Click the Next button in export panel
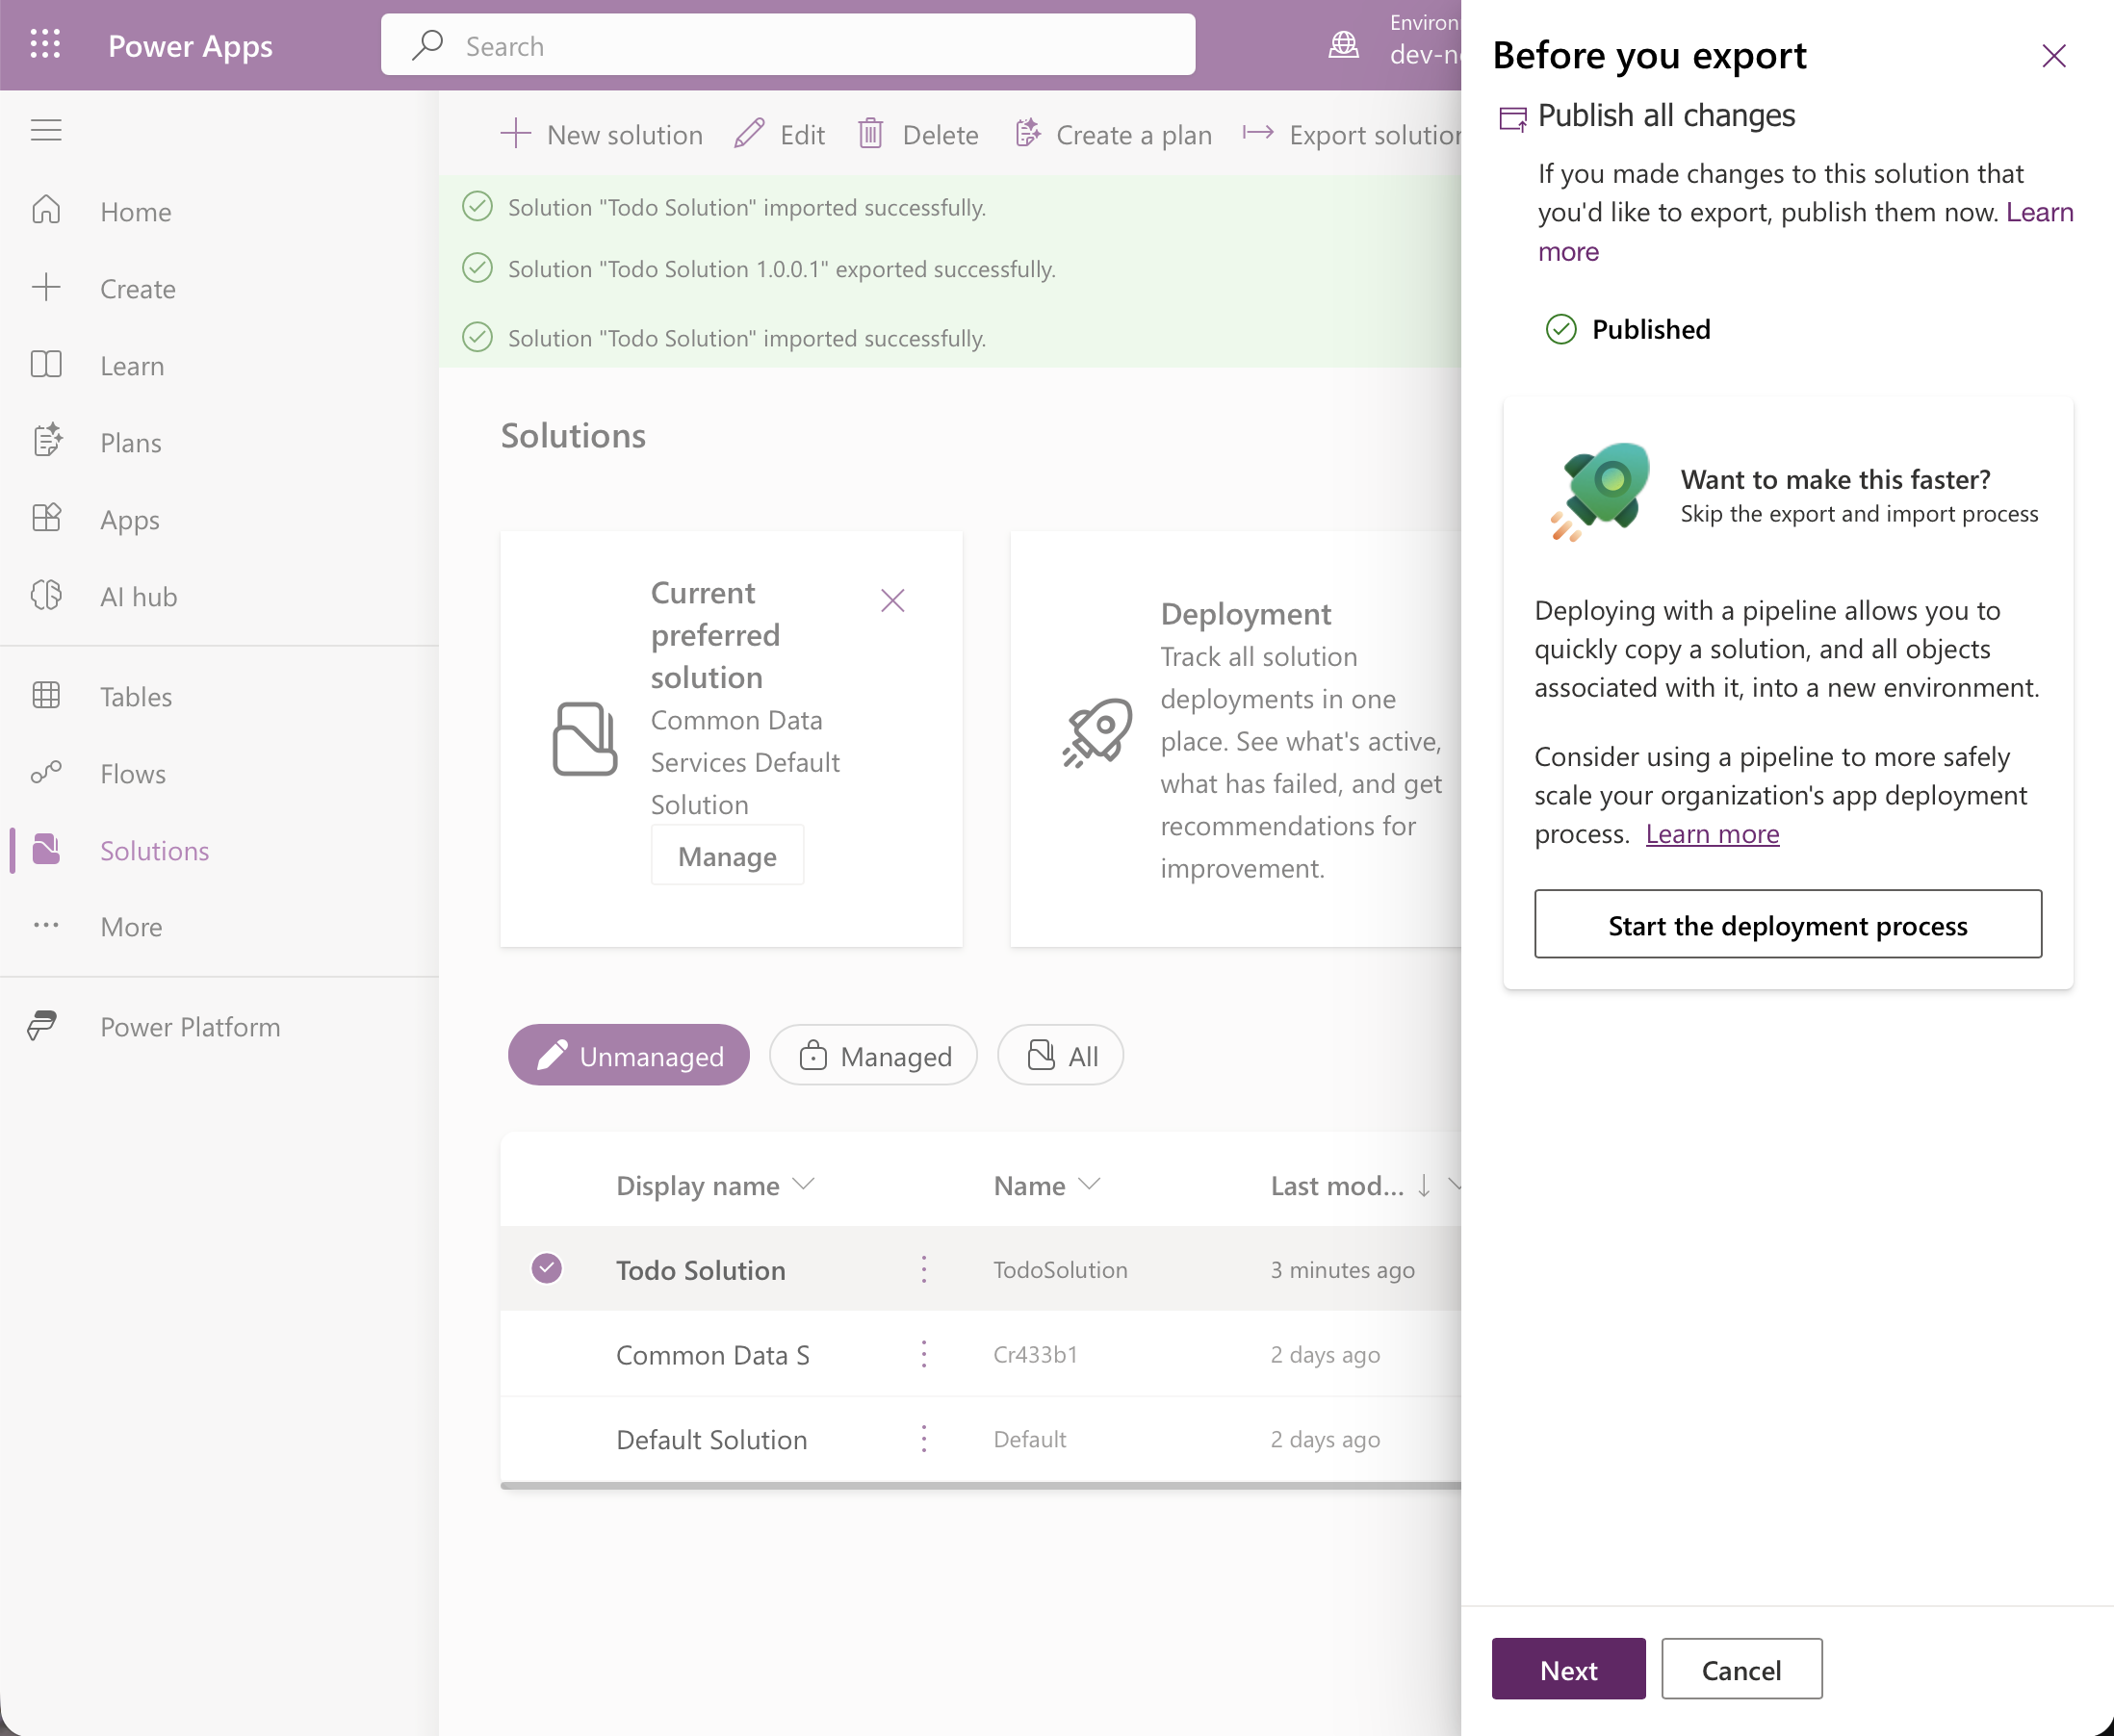The image size is (2114, 1736). pyautogui.click(x=1568, y=1669)
